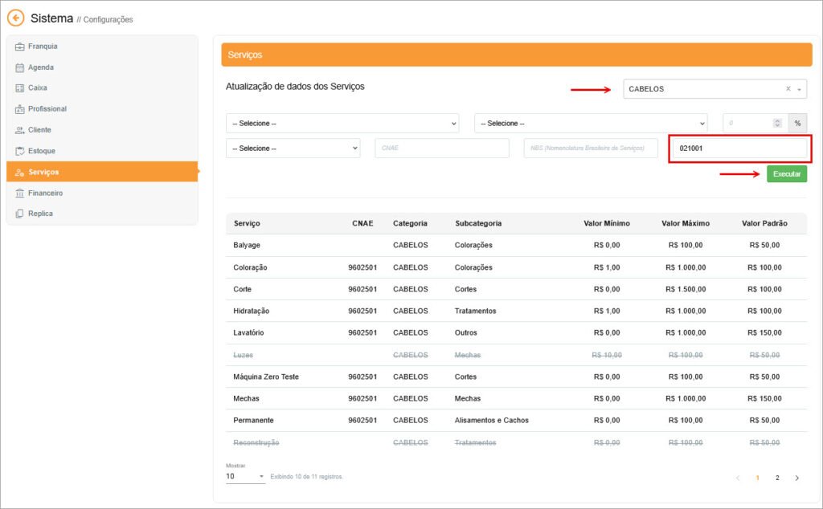Click the Franquia briefcase icon
Viewport: 823px width, 509px height.
click(20, 47)
